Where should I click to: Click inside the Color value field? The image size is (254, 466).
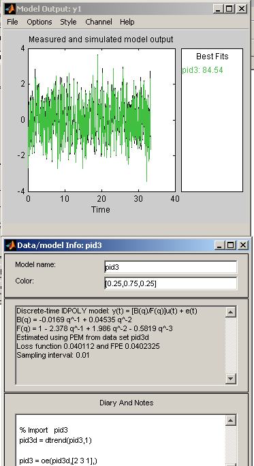(171, 283)
